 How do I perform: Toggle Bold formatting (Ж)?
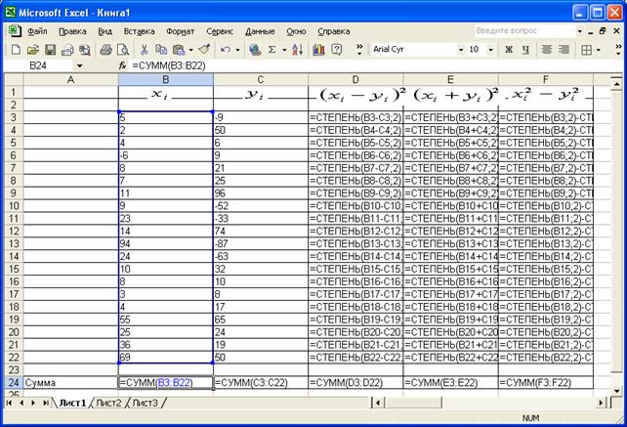(509, 49)
